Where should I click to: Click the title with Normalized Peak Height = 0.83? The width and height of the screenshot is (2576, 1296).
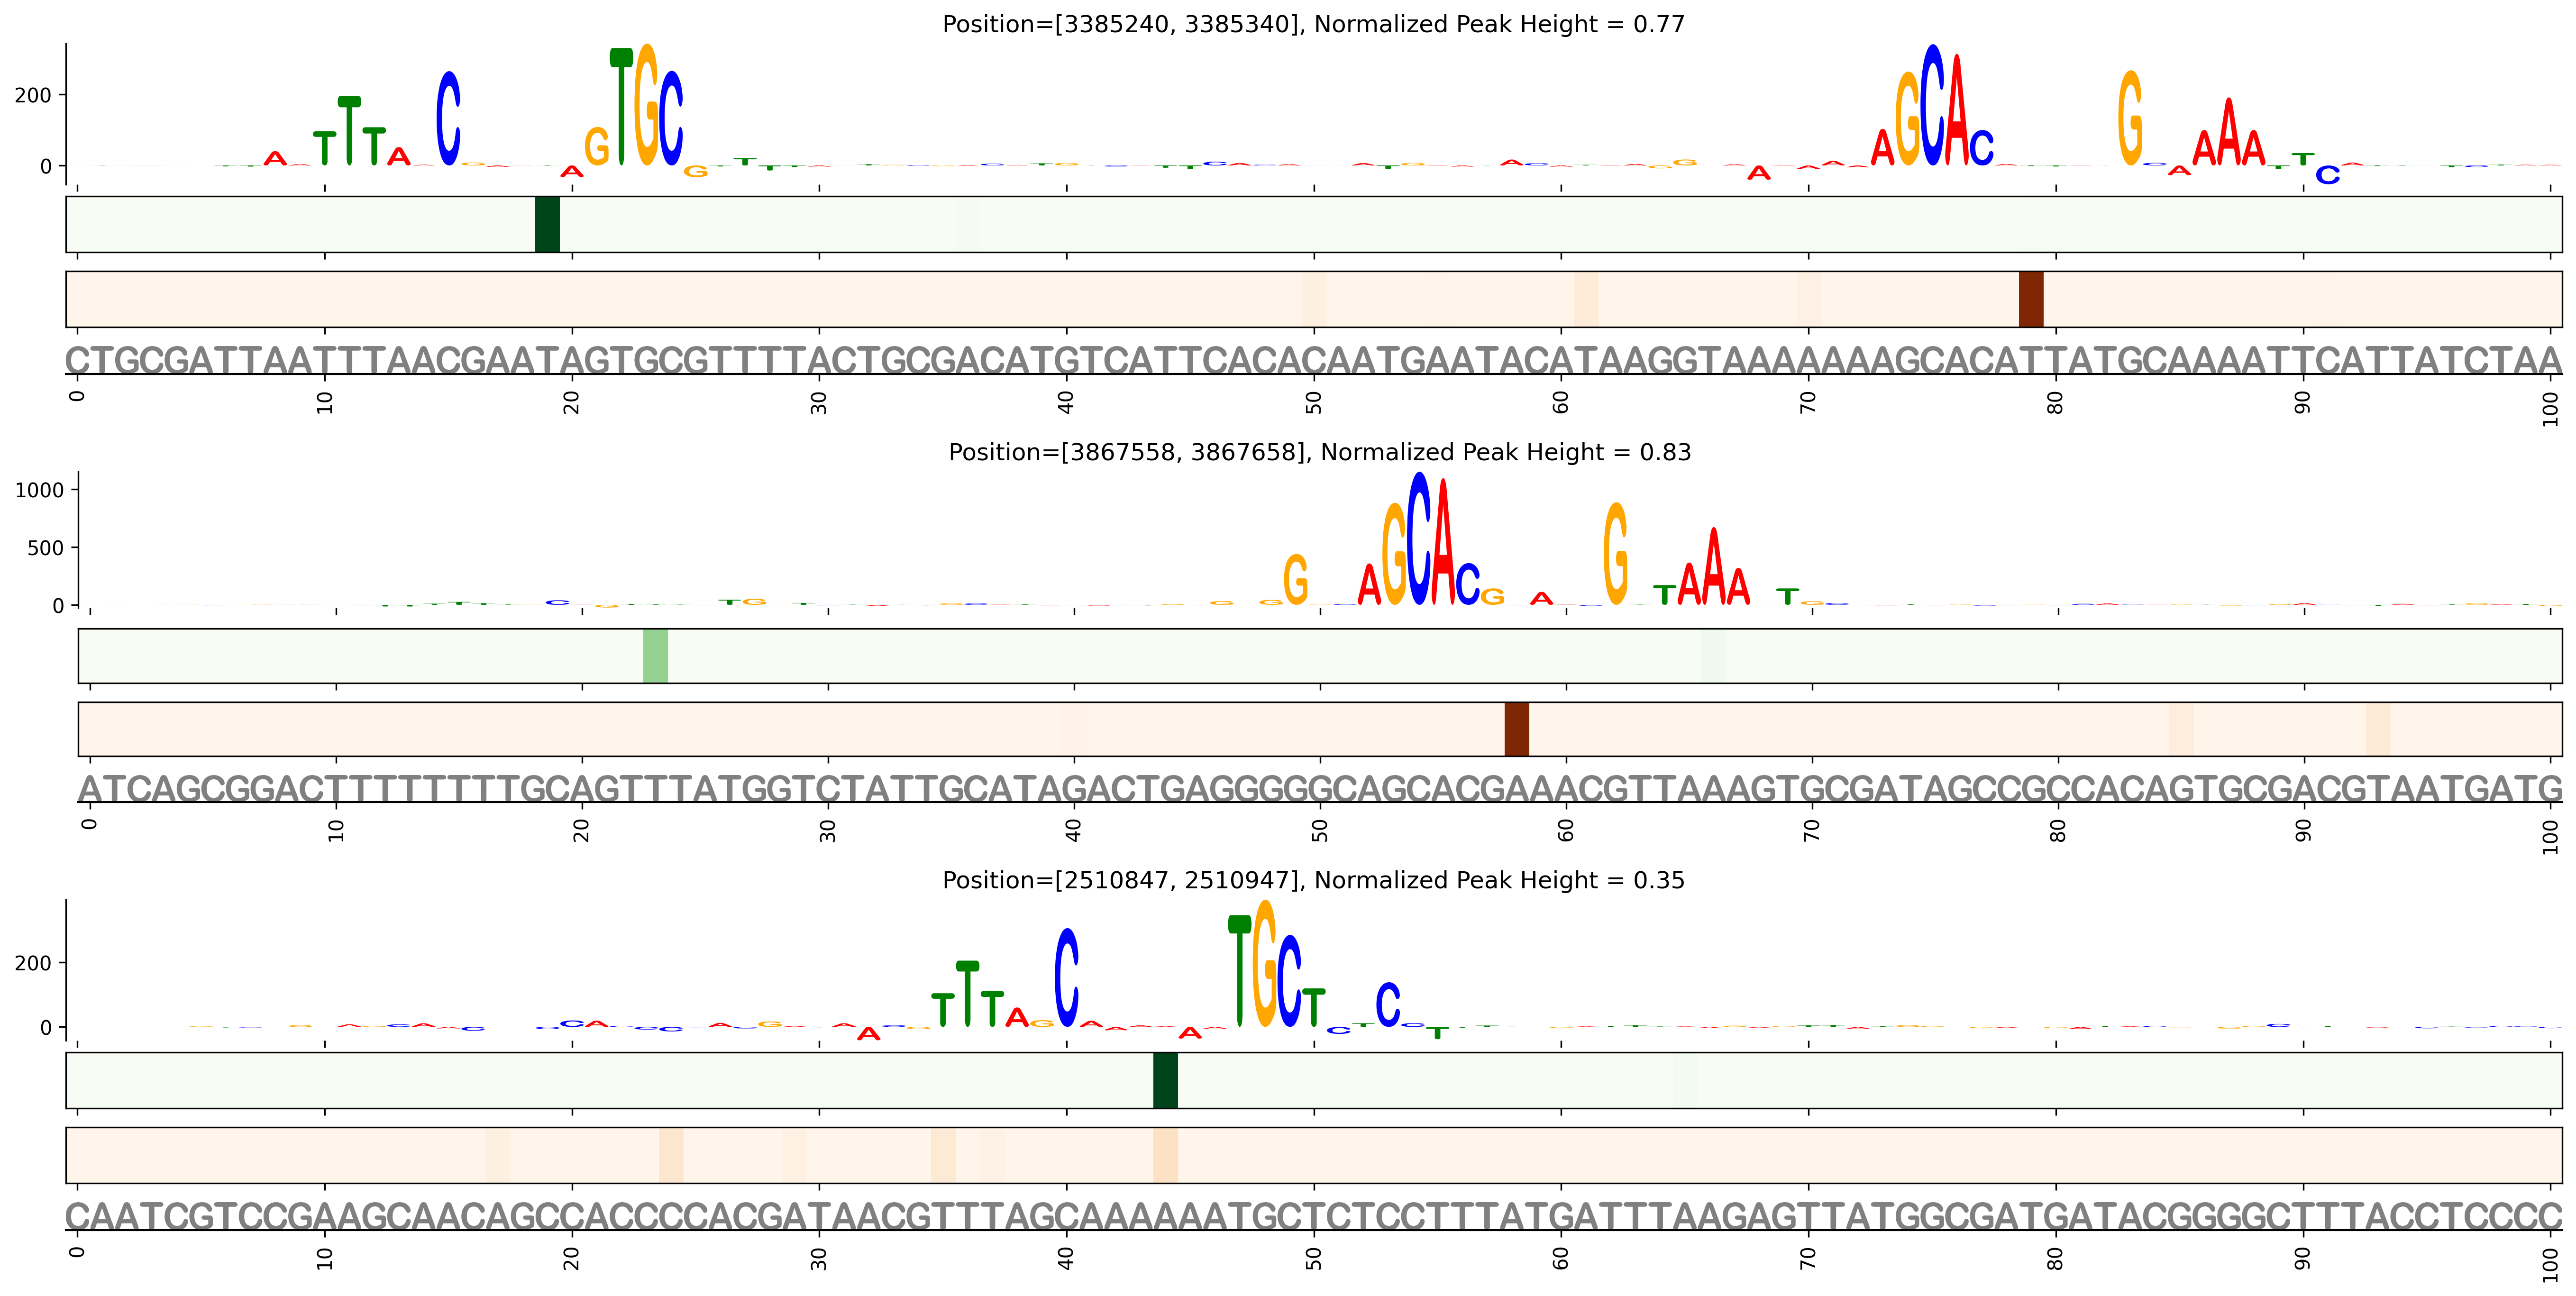(x=1320, y=452)
